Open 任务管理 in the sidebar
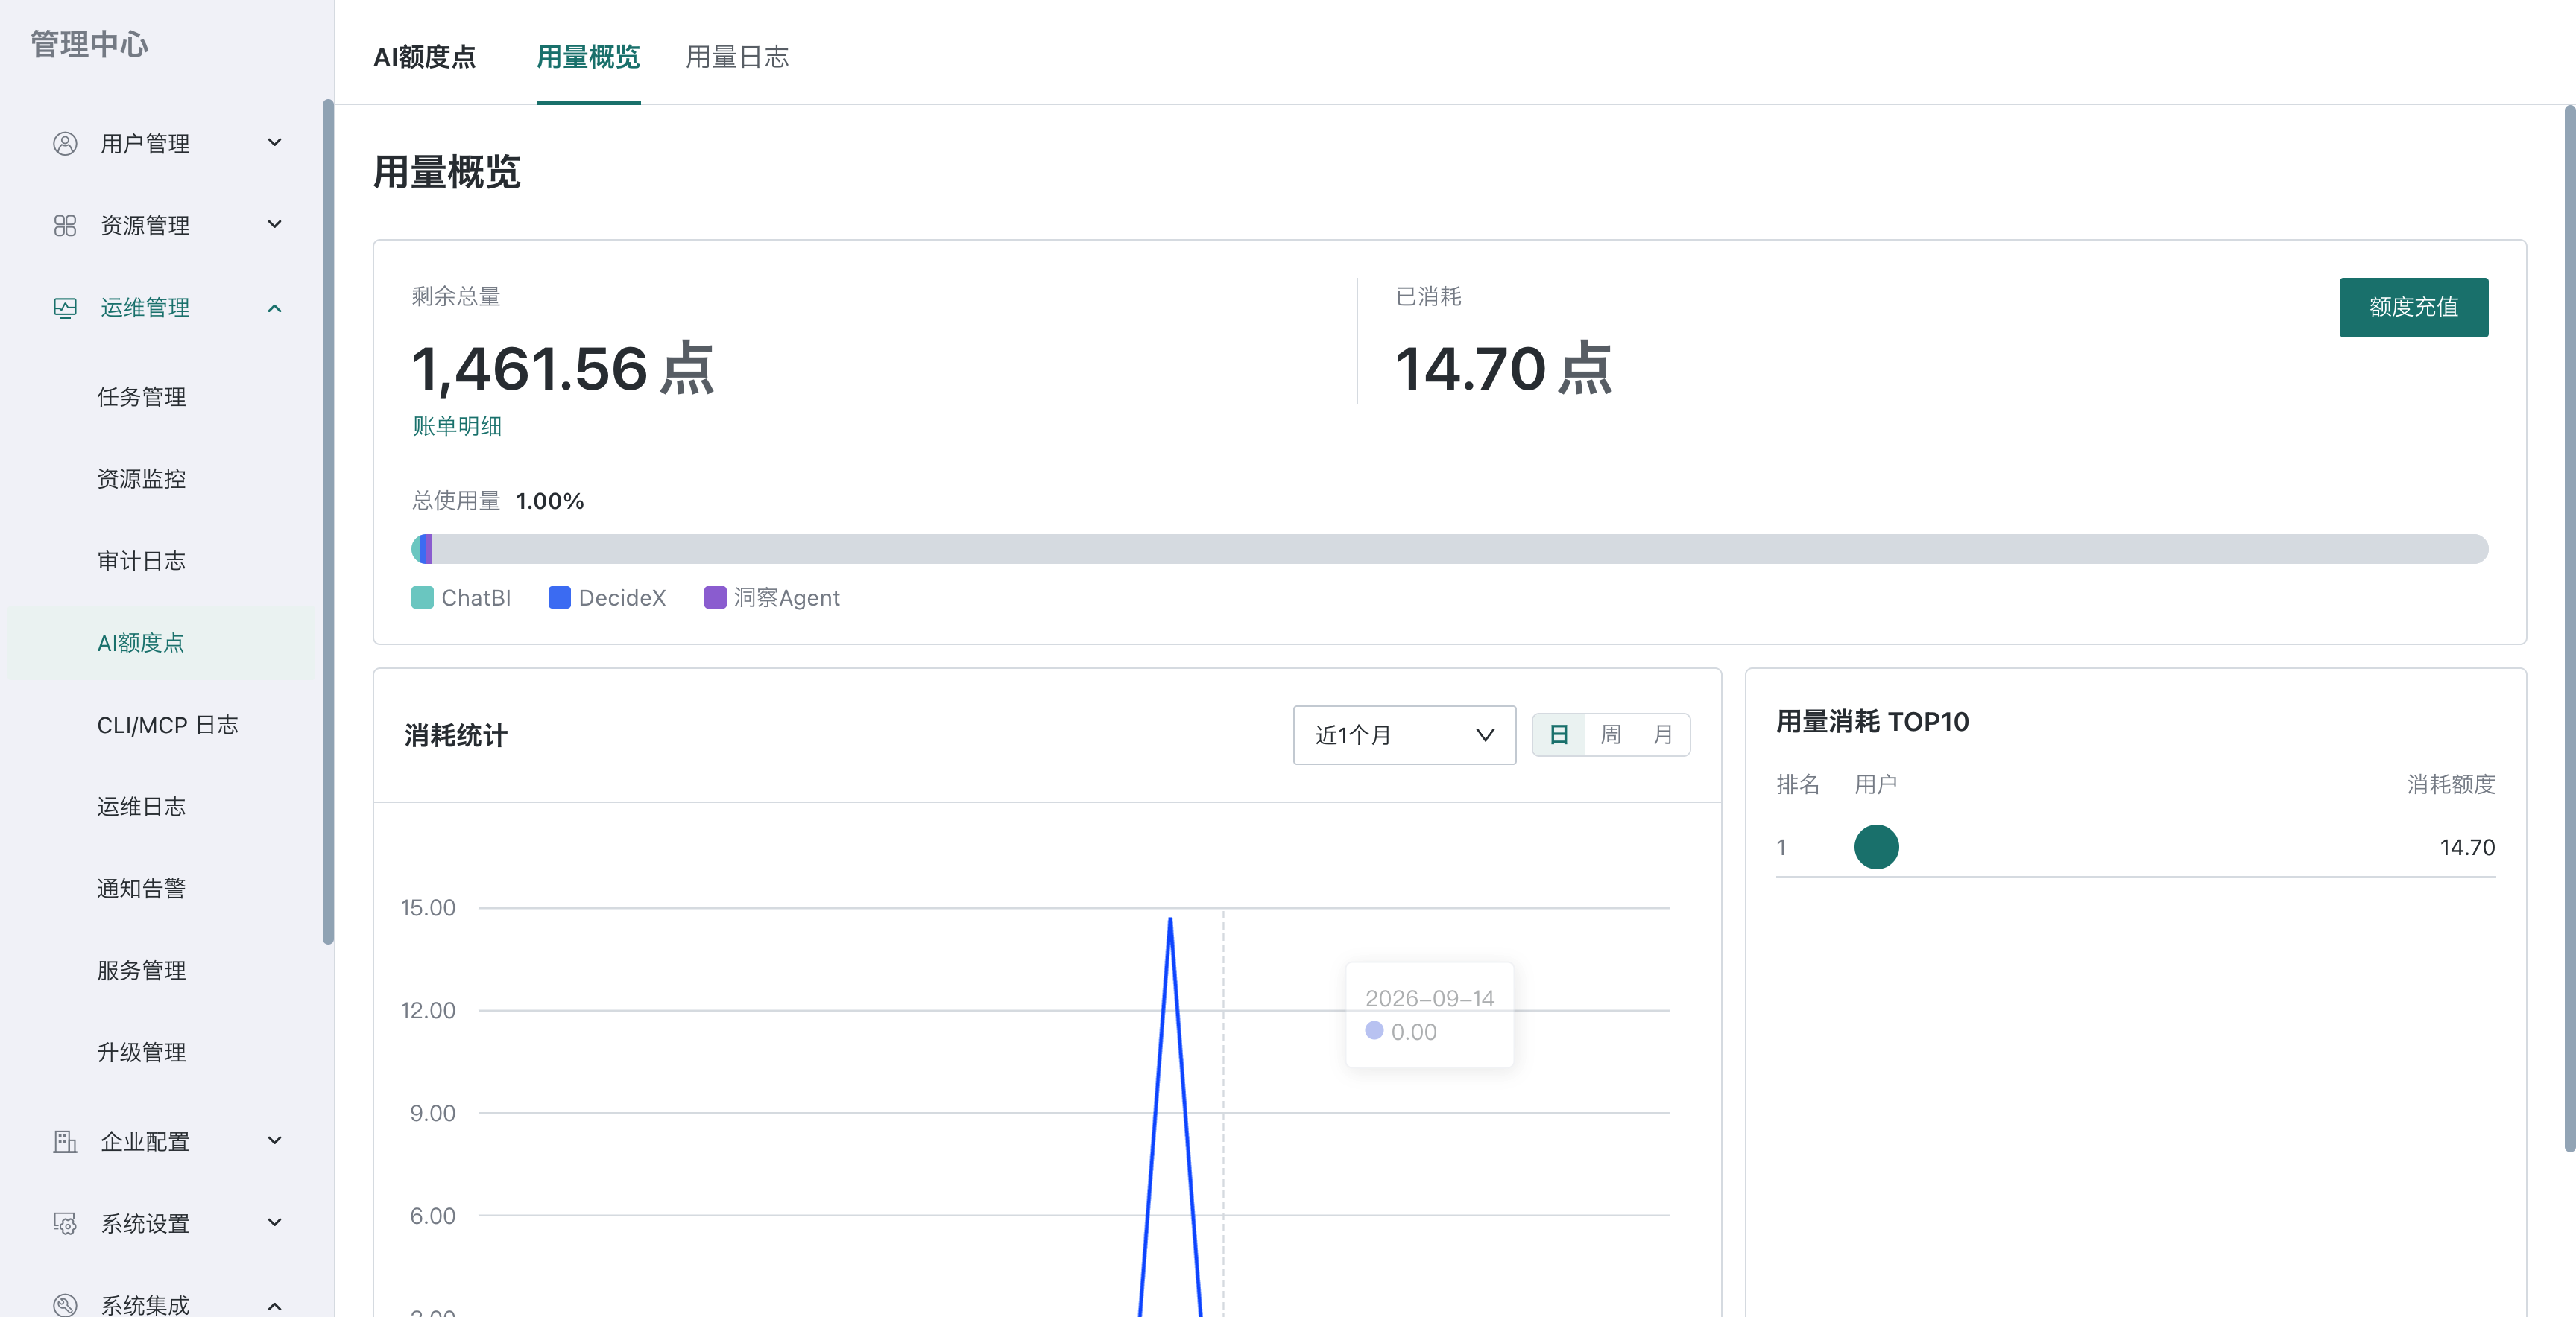The image size is (2576, 1317). (x=141, y=397)
